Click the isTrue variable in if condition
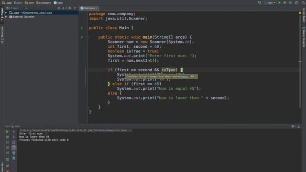 (x=168, y=70)
